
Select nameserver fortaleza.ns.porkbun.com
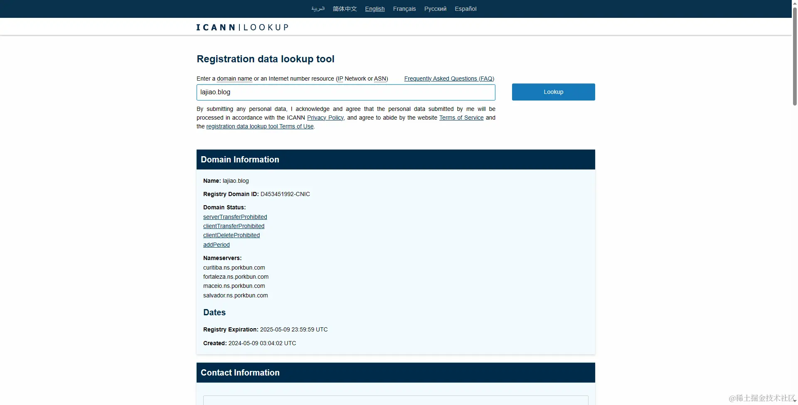pos(236,277)
